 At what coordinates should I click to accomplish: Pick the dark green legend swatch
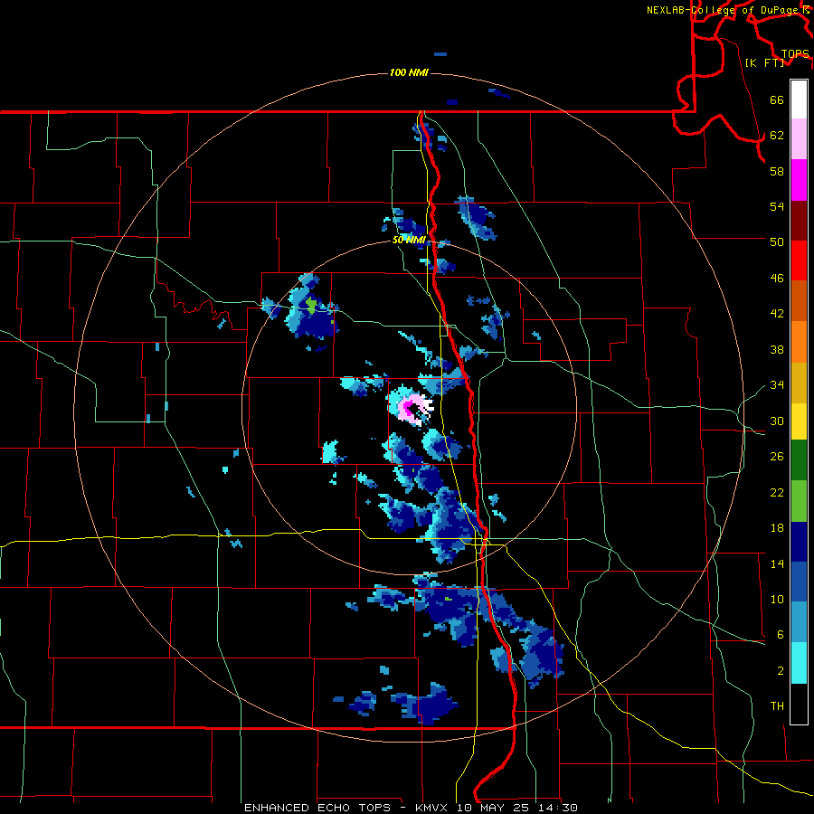click(799, 460)
